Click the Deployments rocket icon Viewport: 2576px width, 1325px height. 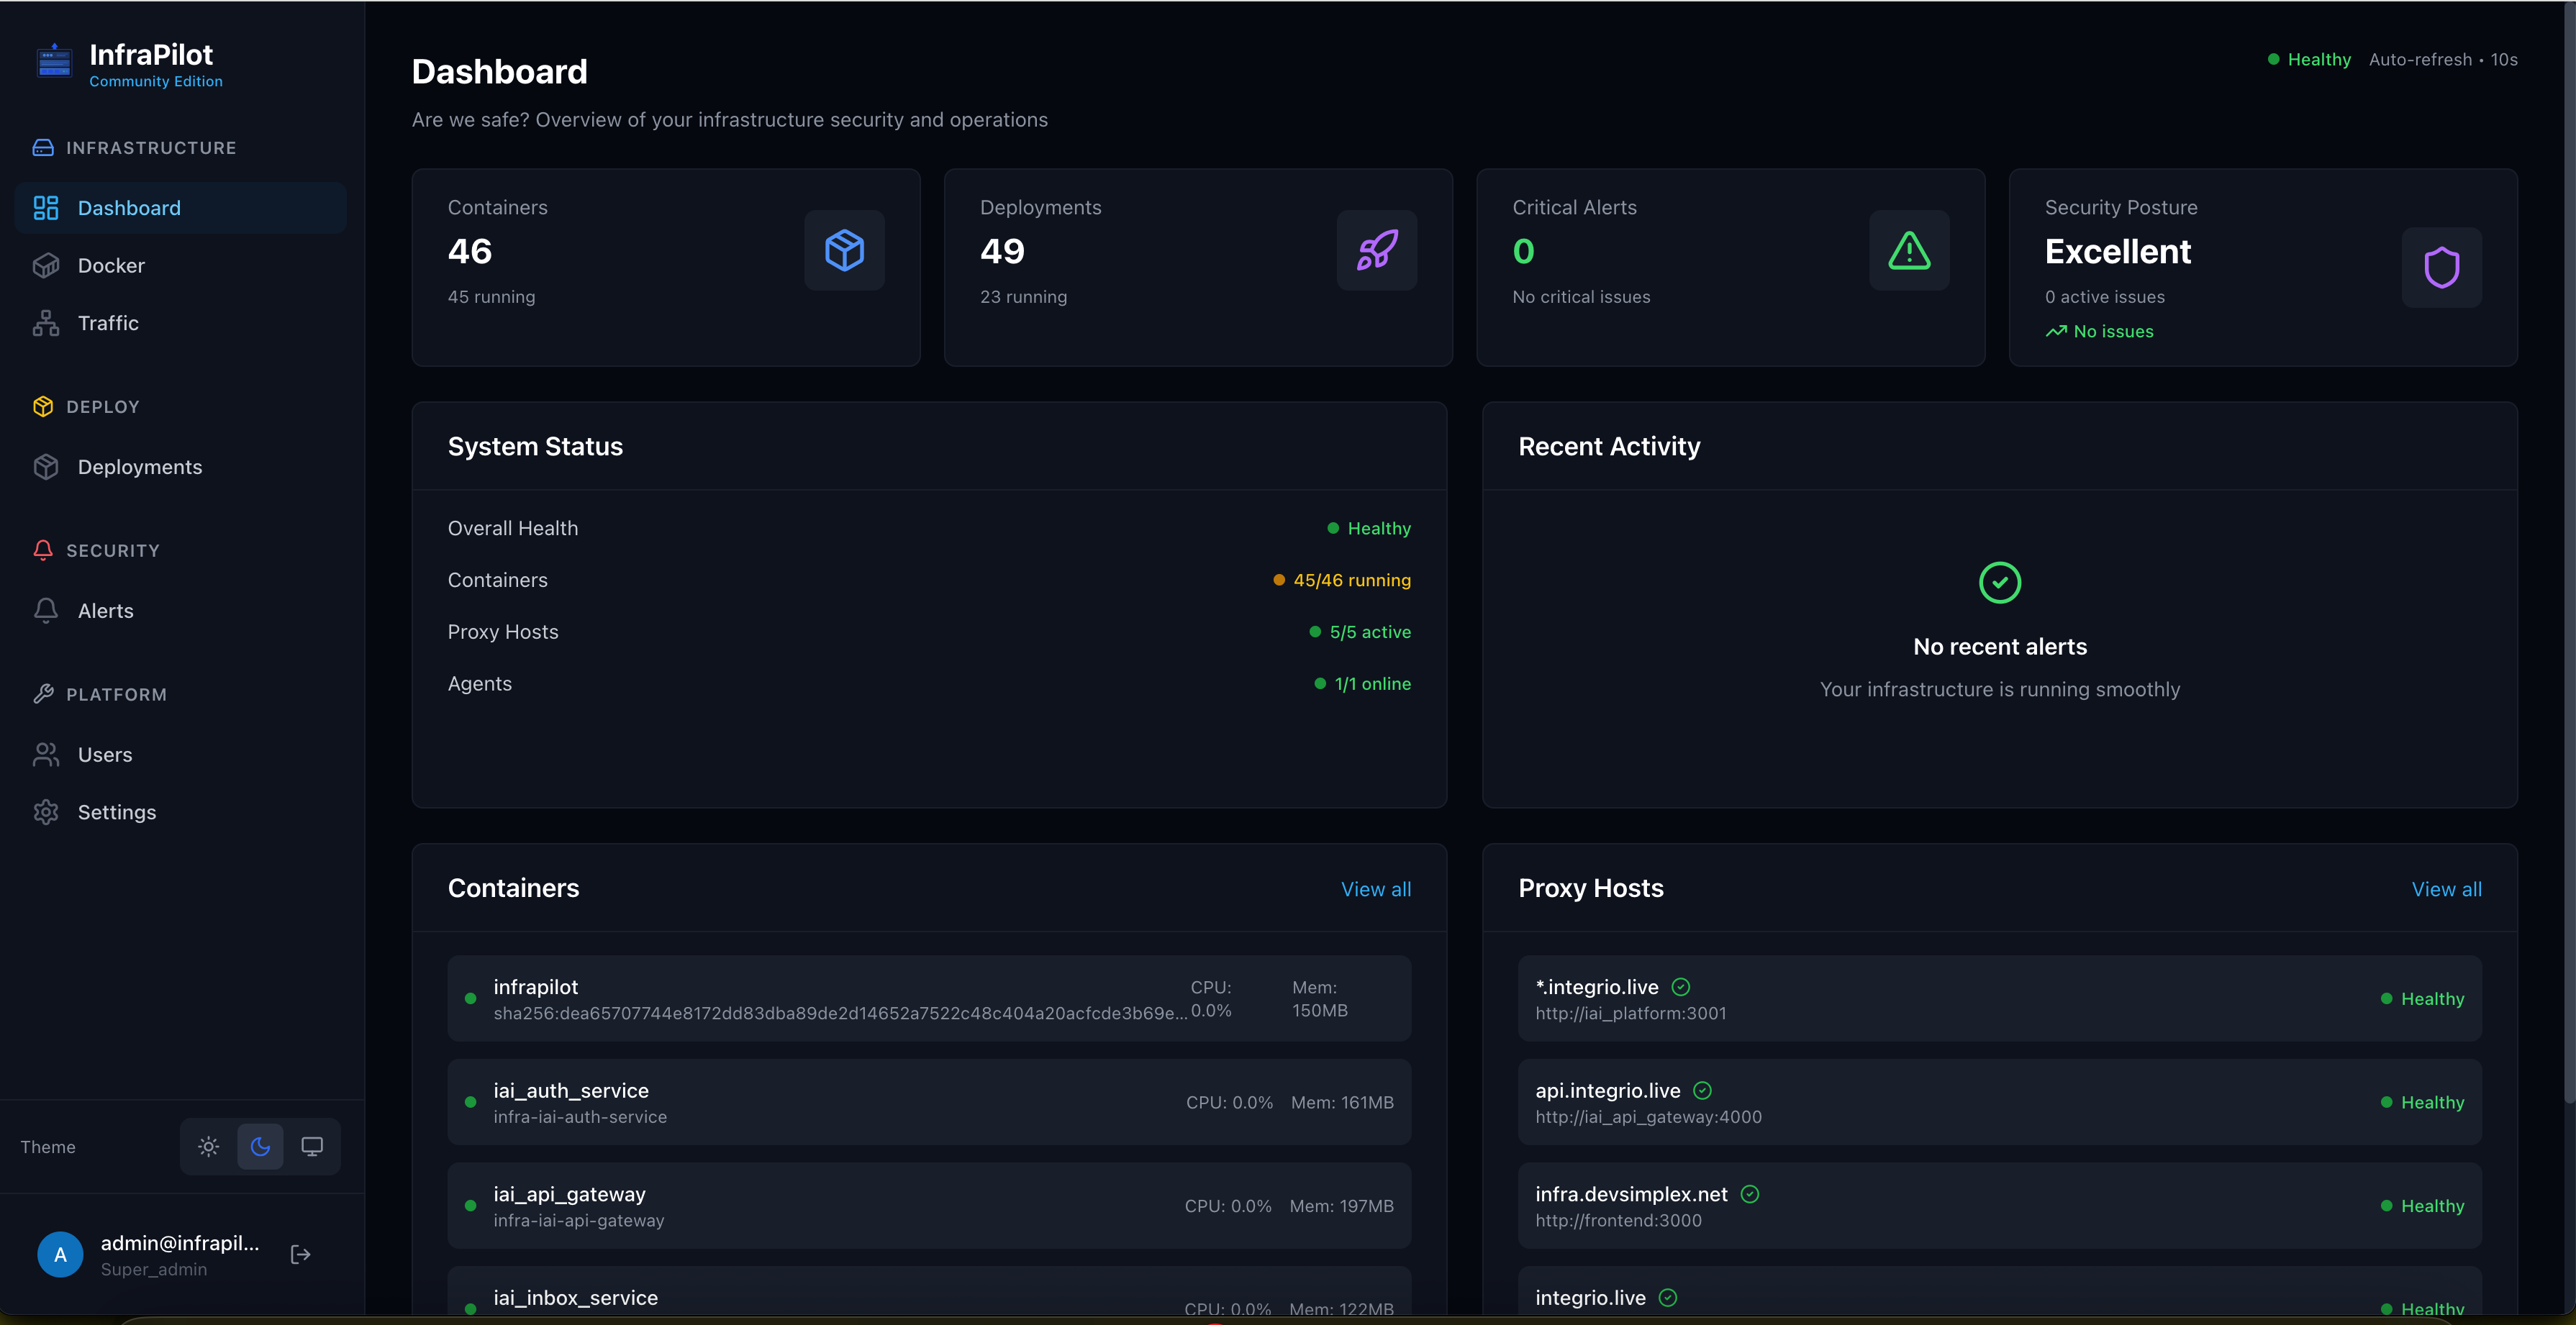[1377, 250]
